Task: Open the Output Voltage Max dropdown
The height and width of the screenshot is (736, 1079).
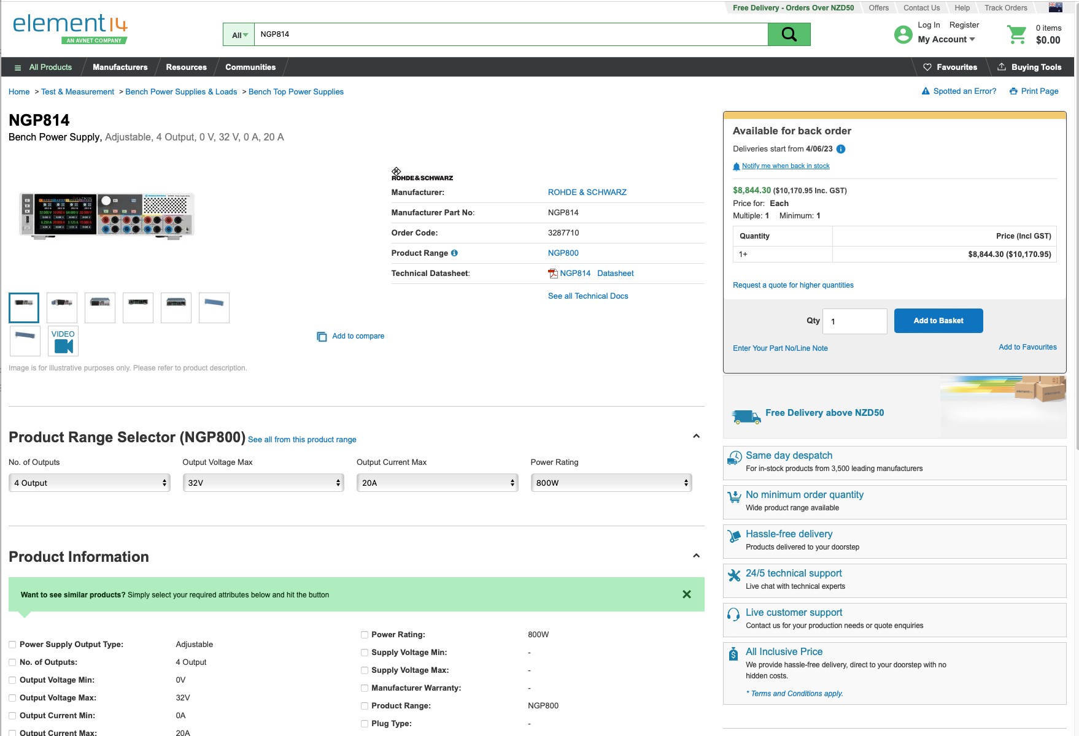Action: [263, 483]
